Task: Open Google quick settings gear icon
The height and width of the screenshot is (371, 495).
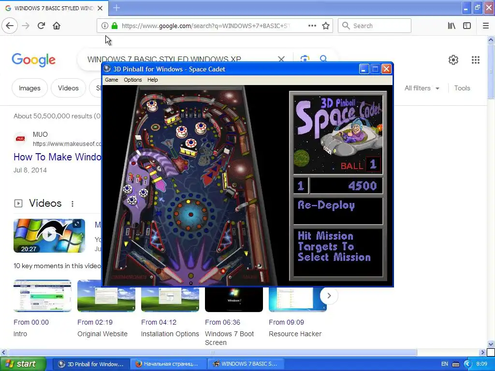Action: (453, 59)
